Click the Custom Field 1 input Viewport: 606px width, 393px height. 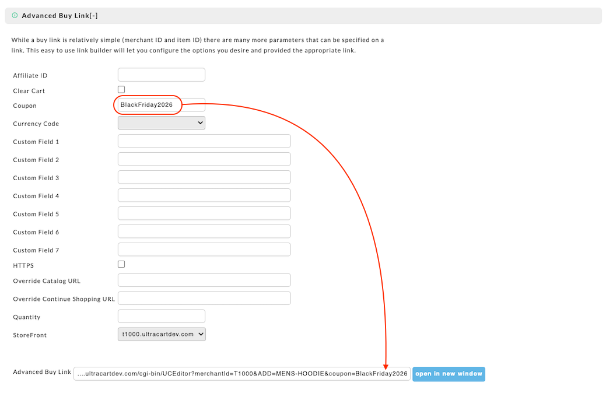(204, 141)
